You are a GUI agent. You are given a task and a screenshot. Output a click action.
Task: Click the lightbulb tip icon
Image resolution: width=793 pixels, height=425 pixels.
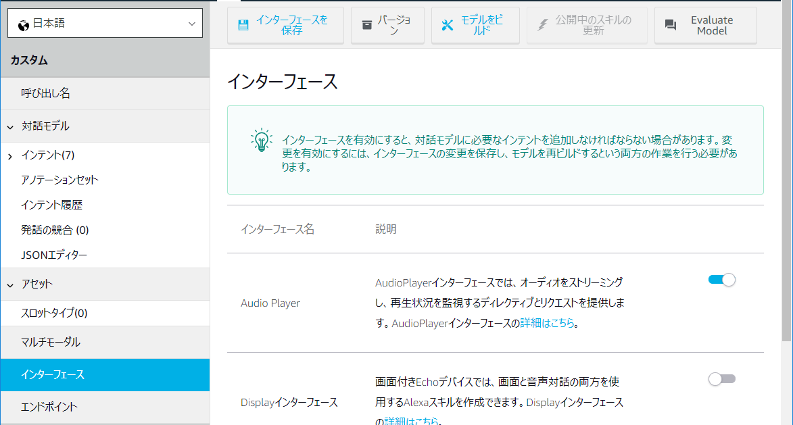tap(262, 140)
